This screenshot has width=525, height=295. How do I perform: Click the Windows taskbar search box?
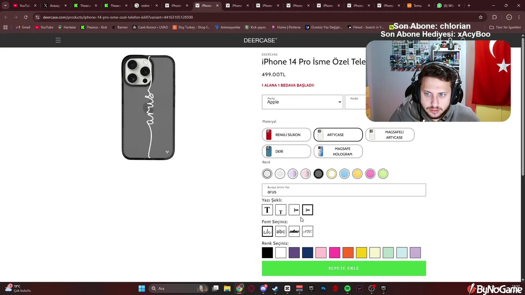pyautogui.click(x=178, y=288)
